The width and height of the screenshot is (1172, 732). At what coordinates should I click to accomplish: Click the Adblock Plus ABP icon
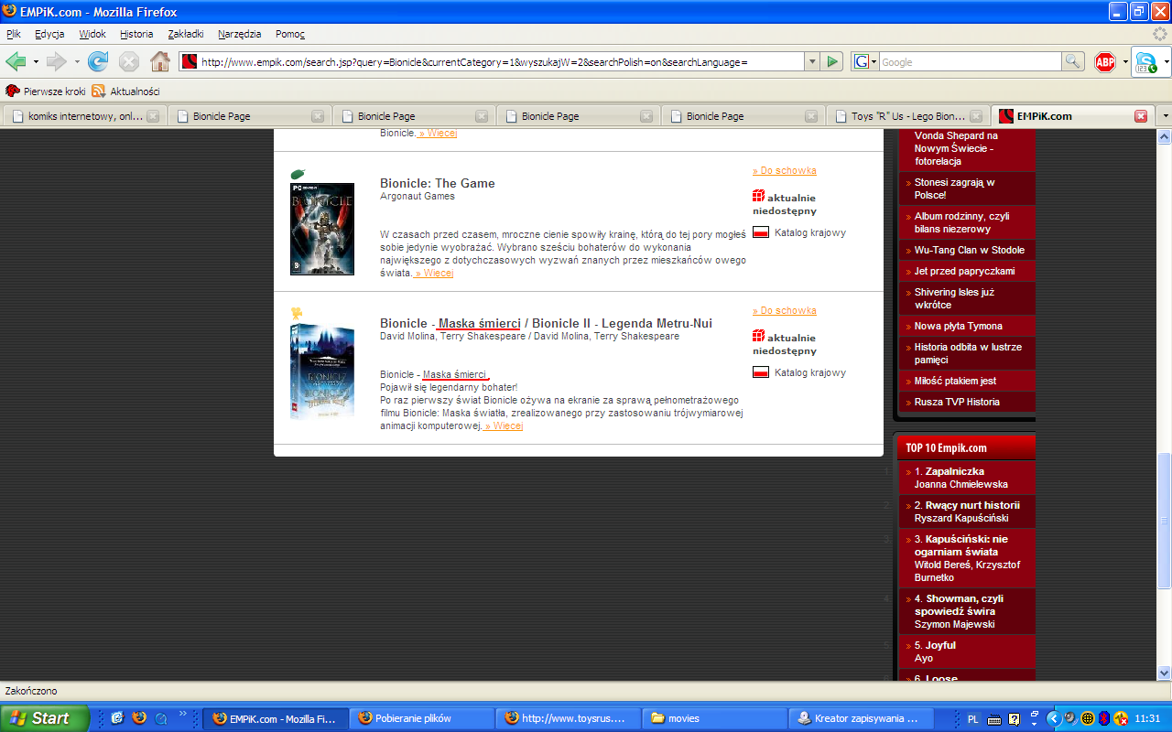(1105, 61)
